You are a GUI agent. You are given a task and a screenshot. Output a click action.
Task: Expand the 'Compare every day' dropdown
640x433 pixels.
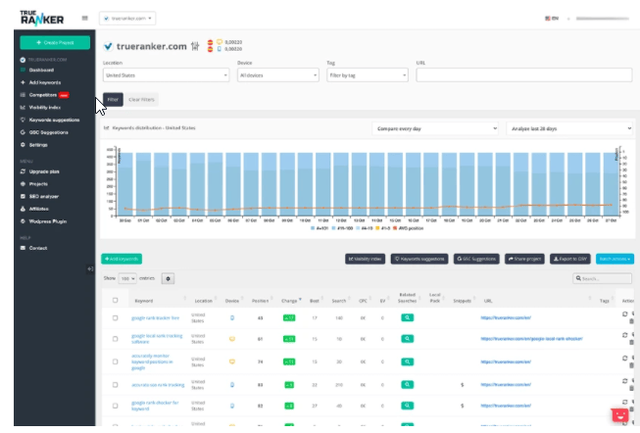[436, 127]
